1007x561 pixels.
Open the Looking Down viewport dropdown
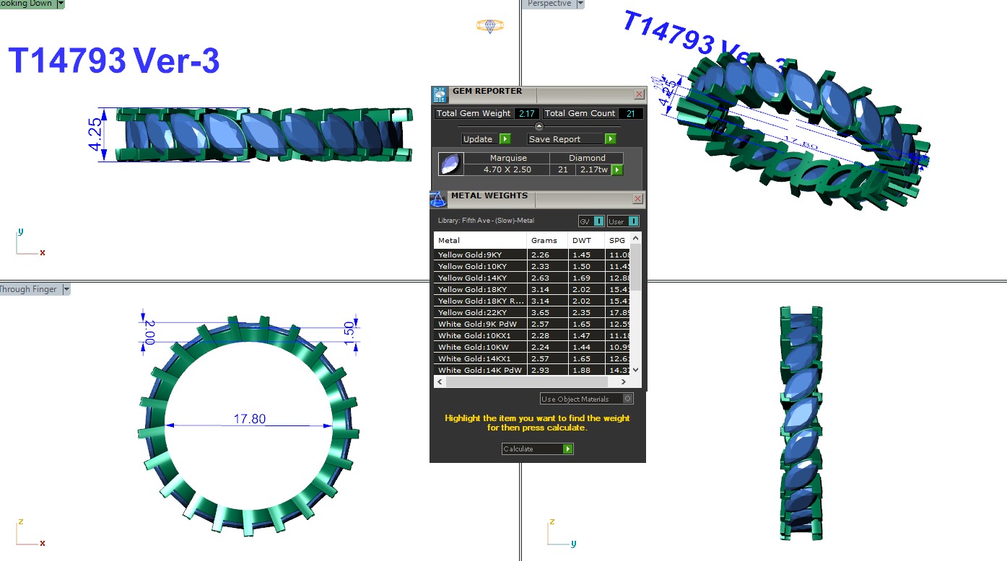tap(61, 4)
